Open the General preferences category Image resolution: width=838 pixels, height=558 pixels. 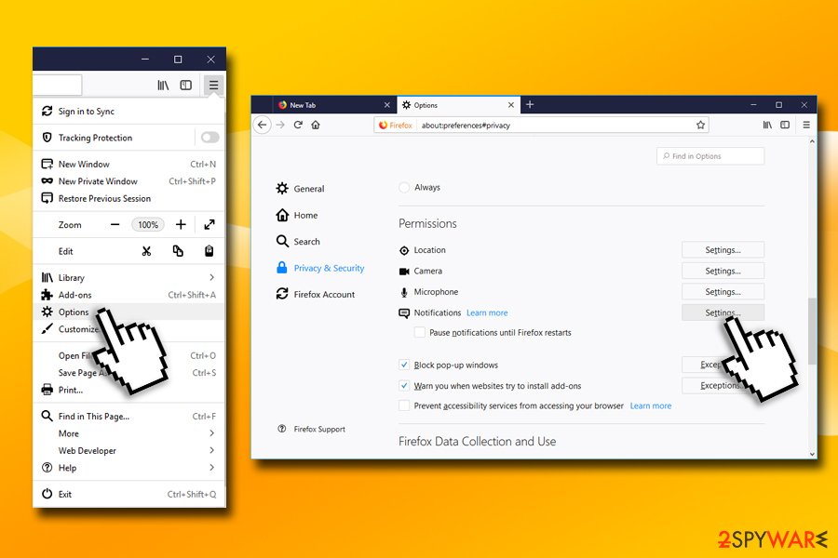[300, 189]
